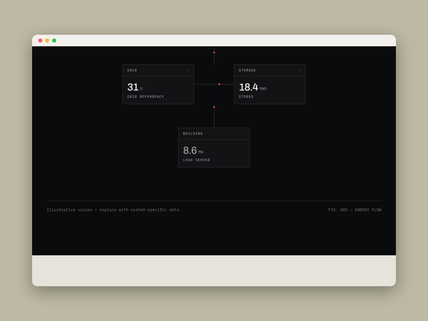Click the 31 percent grid value
The width and height of the screenshot is (428, 321).
(135, 87)
